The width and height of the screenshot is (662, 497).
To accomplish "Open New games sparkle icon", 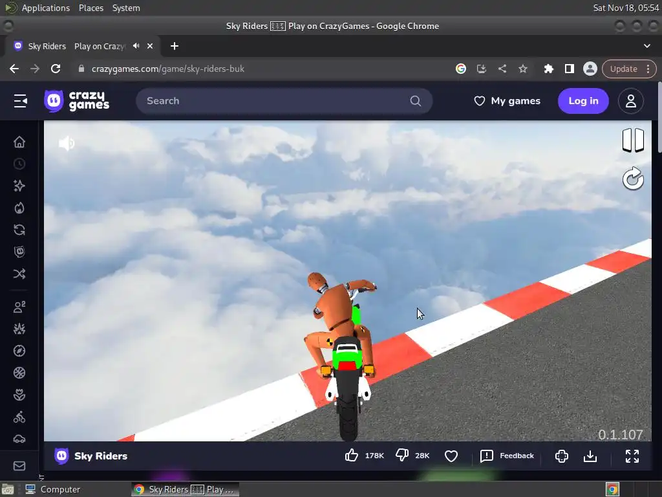I will pyautogui.click(x=19, y=186).
